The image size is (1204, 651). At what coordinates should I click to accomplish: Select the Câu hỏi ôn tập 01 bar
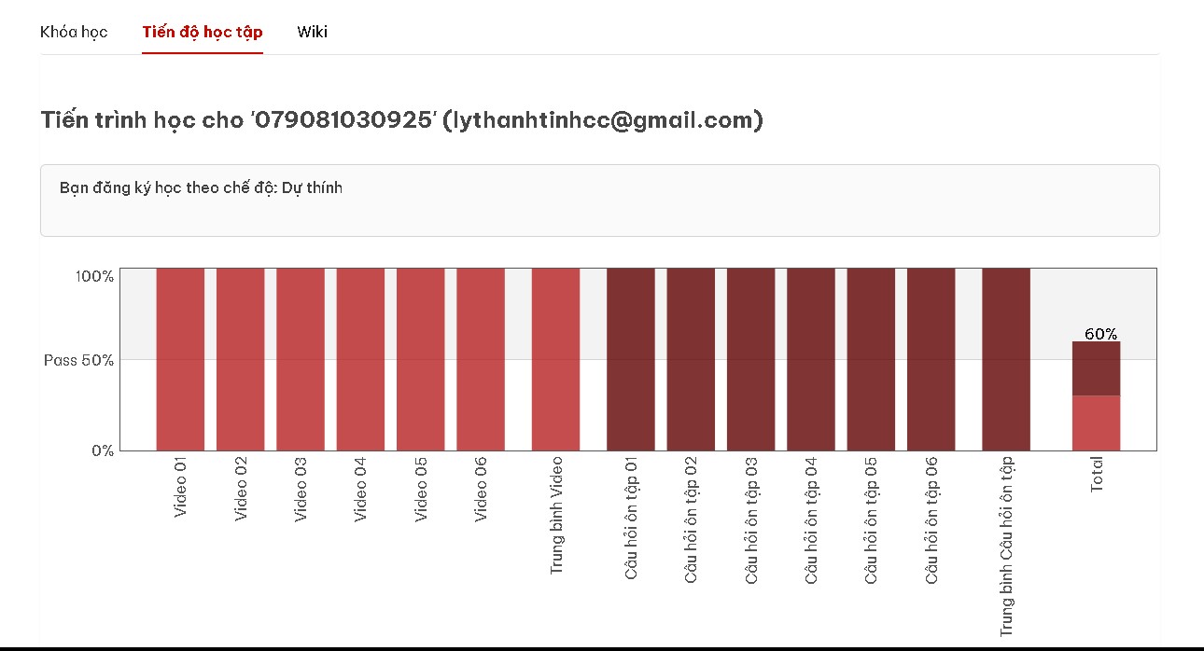631,359
